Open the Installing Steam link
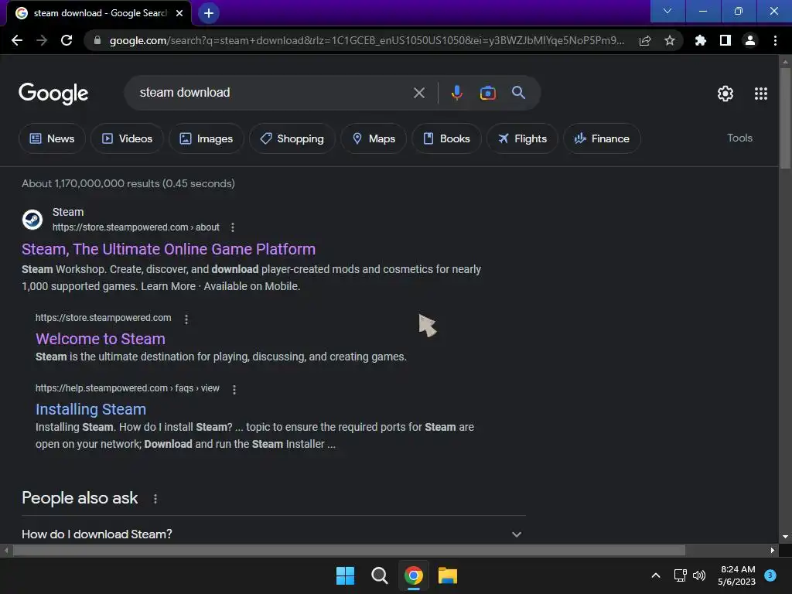 coord(91,409)
